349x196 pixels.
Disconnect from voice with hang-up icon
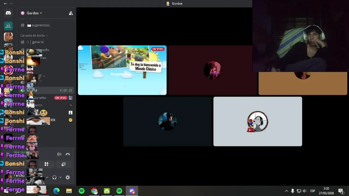pyautogui.click(x=68, y=154)
